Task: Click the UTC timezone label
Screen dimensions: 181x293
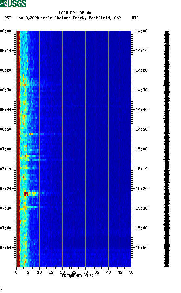Action: [135, 18]
